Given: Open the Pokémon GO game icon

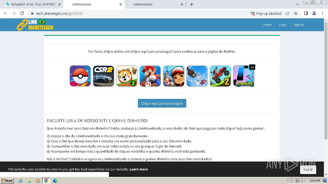Looking at the screenshot, I should (80, 76).
